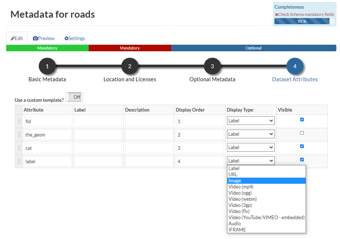This screenshot has height=239, width=340.
Task: Uncheck the Visible checkbox for fid
Action: (x=302, y=119)
